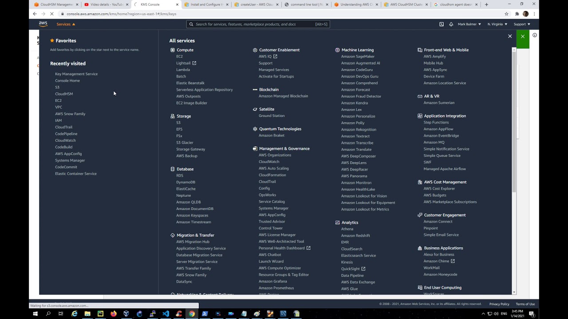
Task: Click the Blockchain category icon
Action: click(x=255, y=89)
